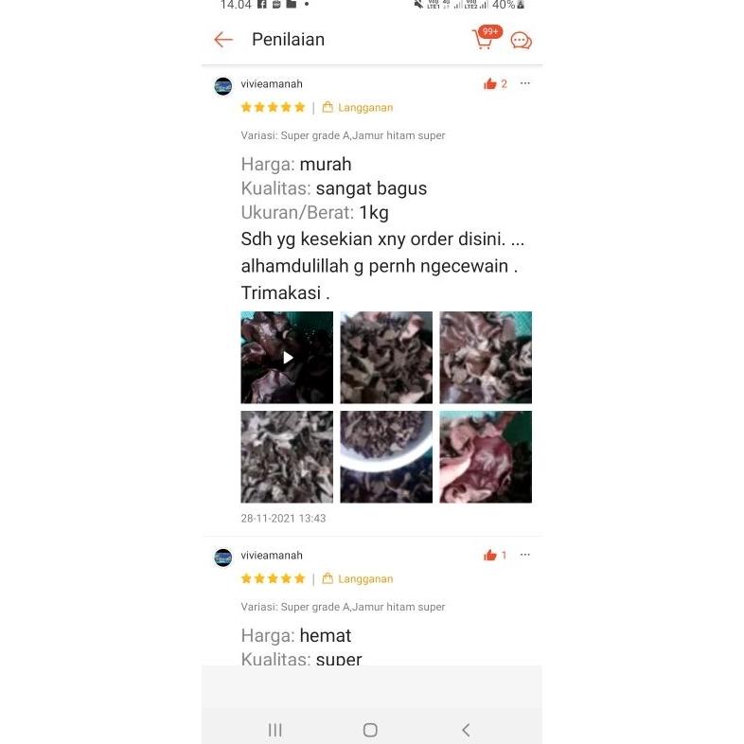This screenshot has width=744, height=744.
Task: Open first photo in second row
Action: point(287,457)
